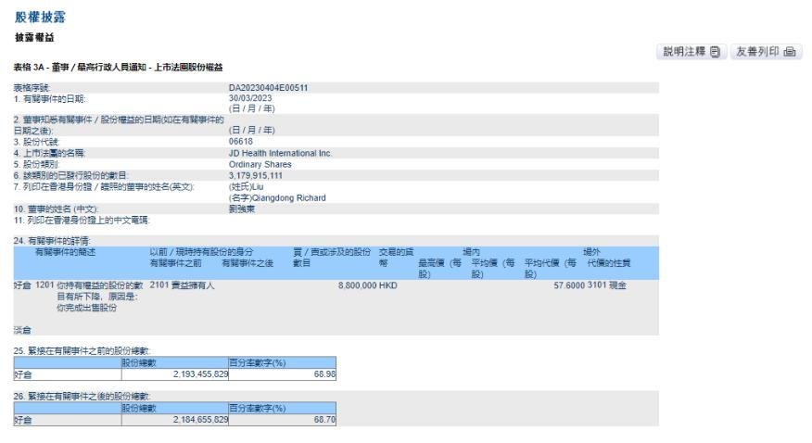Click the document icon on 說明注釋
Viewport: 812px width, 443px height.
click(716, 53)
